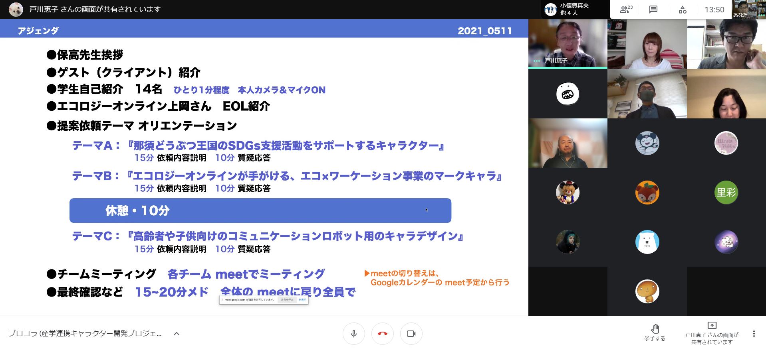Screen dimensions: 766x350
Task: Mute the microphone
Action: click(x=353, y=334)
